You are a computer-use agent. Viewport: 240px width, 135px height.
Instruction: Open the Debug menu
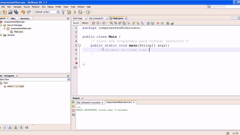[50, 7]
